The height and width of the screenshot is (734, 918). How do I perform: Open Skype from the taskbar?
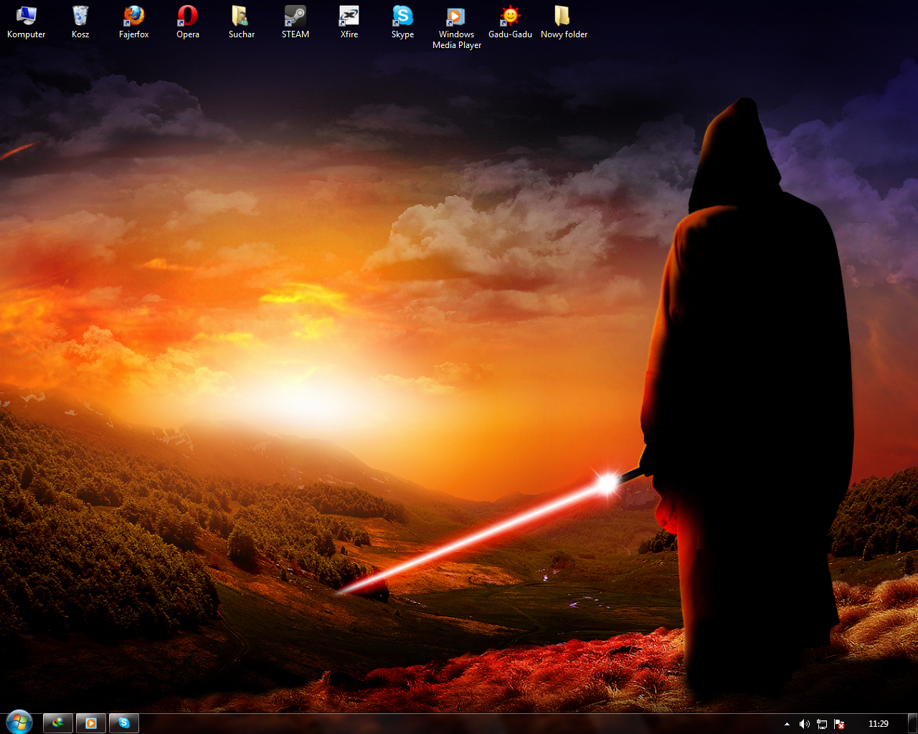click(124, 723)
